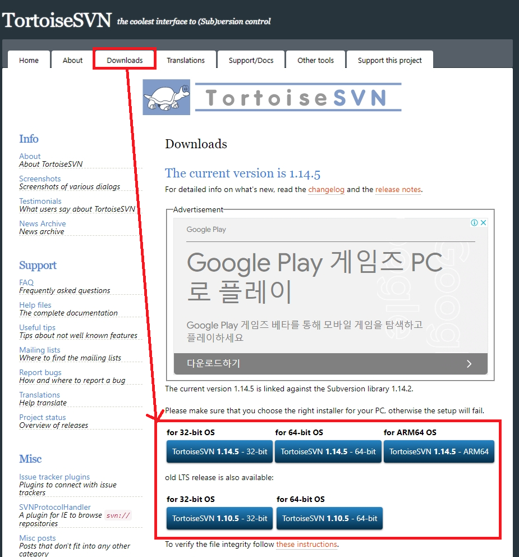This screenshot has height=557, width=519.
Task: Open the Issue tracker plugins link
Action: pos(54,477)
